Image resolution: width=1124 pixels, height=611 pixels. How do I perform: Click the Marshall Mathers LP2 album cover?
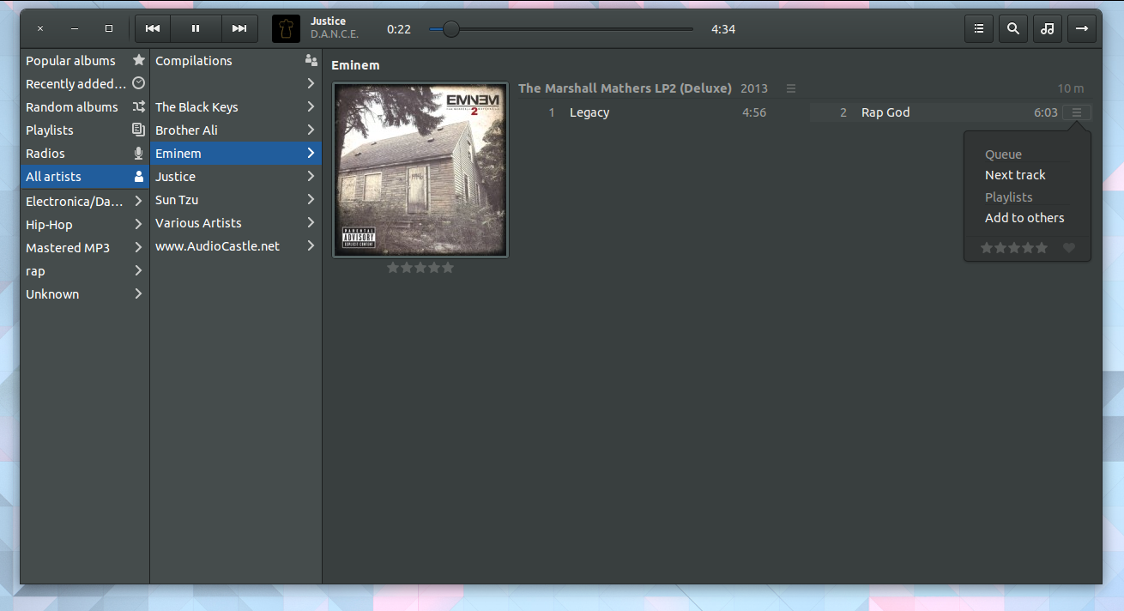coord(420,170)
